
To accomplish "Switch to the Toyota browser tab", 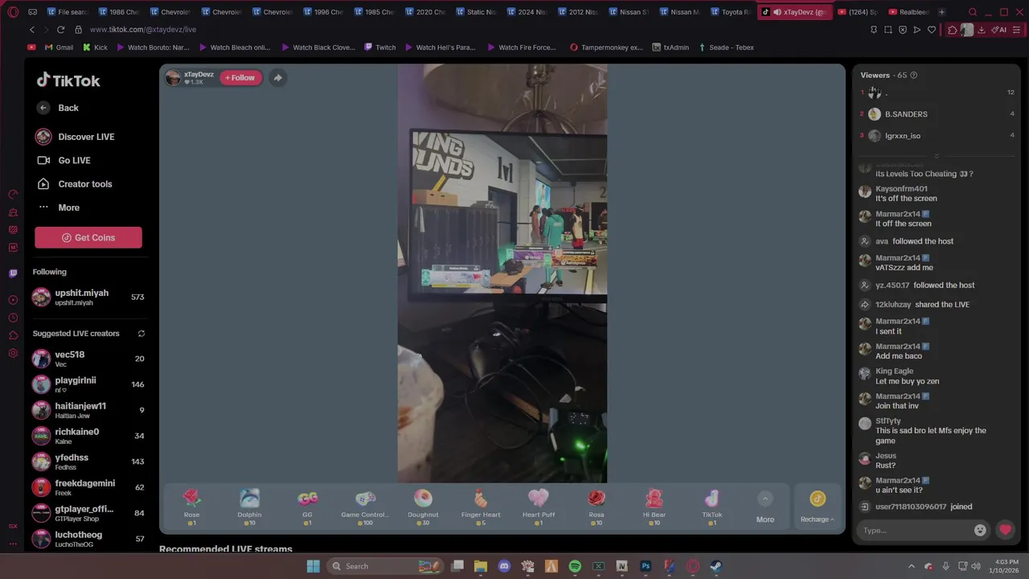I will click(729, 12).
